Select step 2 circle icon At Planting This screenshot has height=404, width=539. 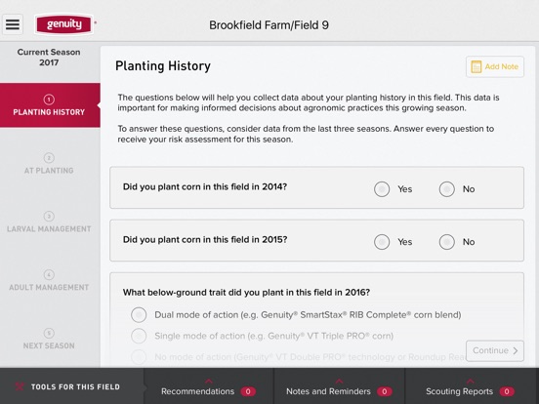(x=49, y=158)
